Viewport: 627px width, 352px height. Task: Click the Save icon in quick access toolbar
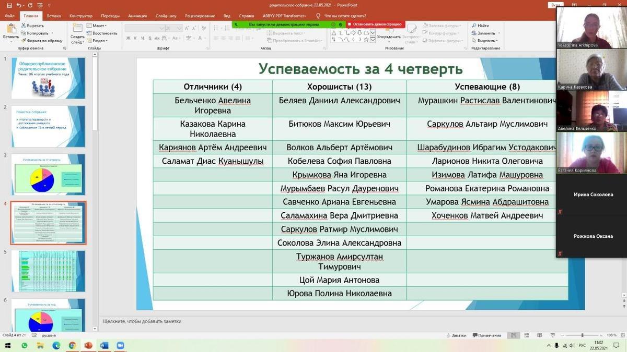[x=10, y=5]
